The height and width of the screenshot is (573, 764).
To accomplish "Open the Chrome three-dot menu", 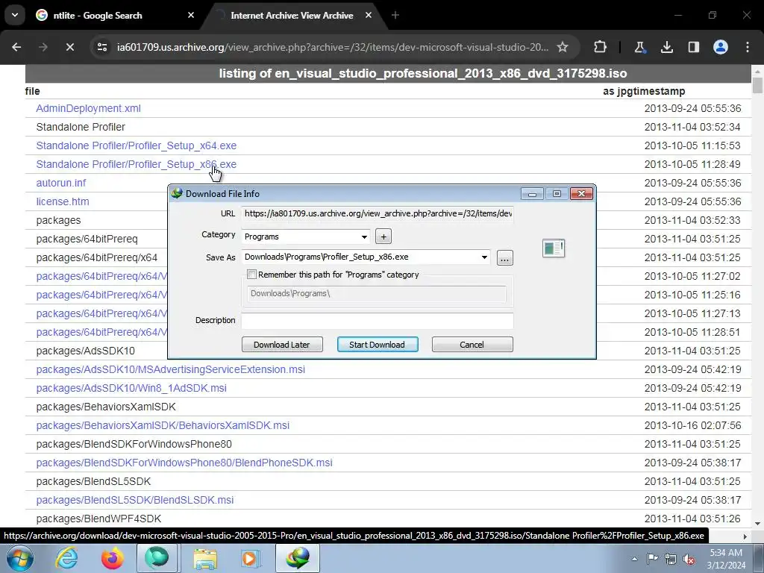I will 748,47.
